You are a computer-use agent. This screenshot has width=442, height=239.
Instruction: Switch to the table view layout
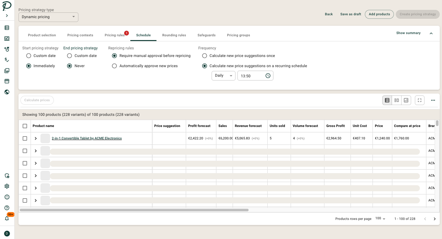pos(387,100)
